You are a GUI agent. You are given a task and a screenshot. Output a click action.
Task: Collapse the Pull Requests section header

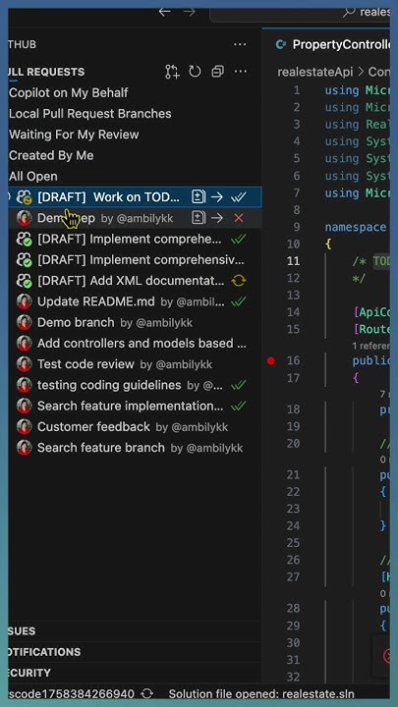click(x=46, y=72)
